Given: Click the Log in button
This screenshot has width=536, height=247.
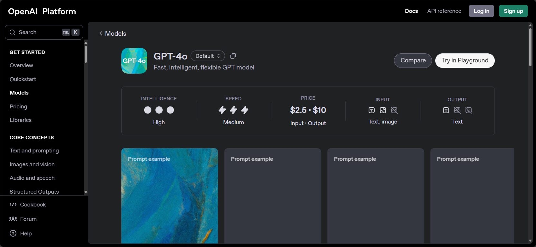Looking at the screenshot, I should pos(481,11).
